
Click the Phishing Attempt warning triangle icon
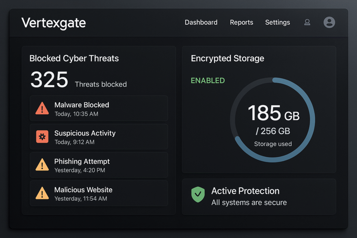point(42,165)
